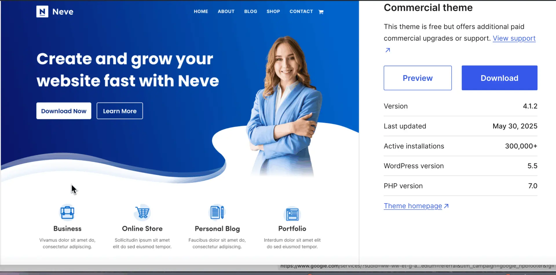
Task: Click the blue Download button
Action: coord(499,78)
